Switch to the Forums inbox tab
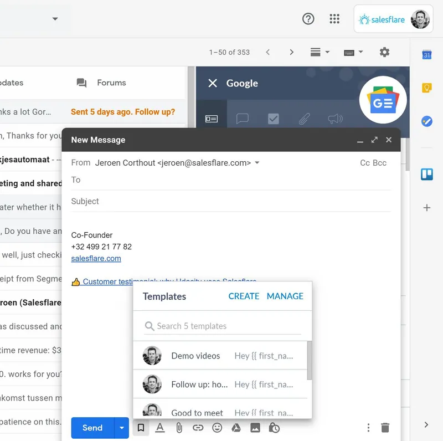Viewport: 443px width, 441px height. click(101, 83)
